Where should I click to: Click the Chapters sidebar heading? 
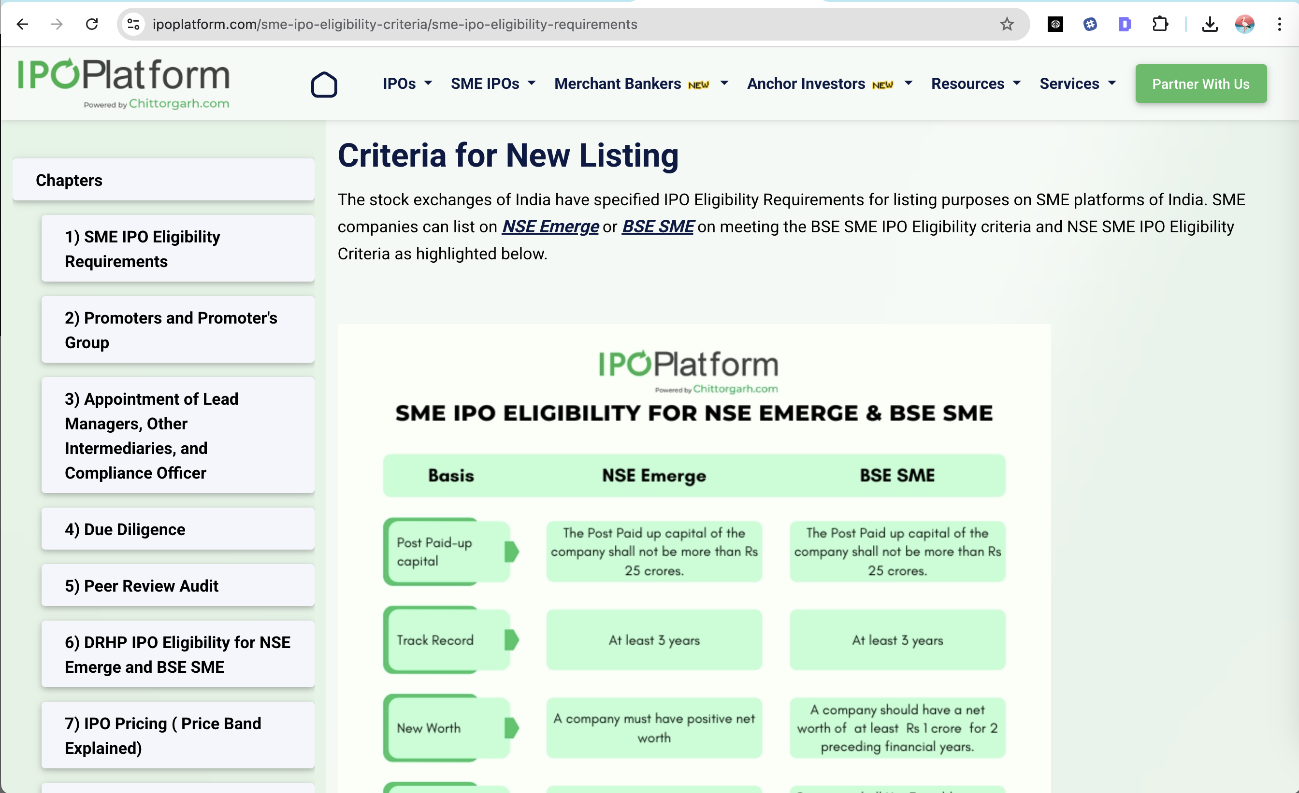pos(163,180)
